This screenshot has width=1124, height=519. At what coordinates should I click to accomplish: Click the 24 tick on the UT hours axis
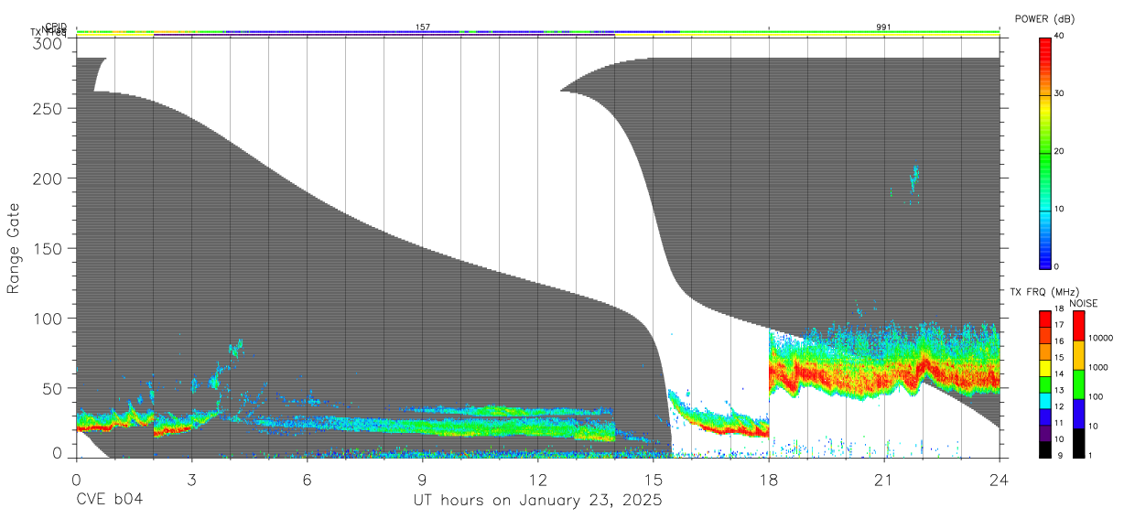click(x=1000, y=480)
